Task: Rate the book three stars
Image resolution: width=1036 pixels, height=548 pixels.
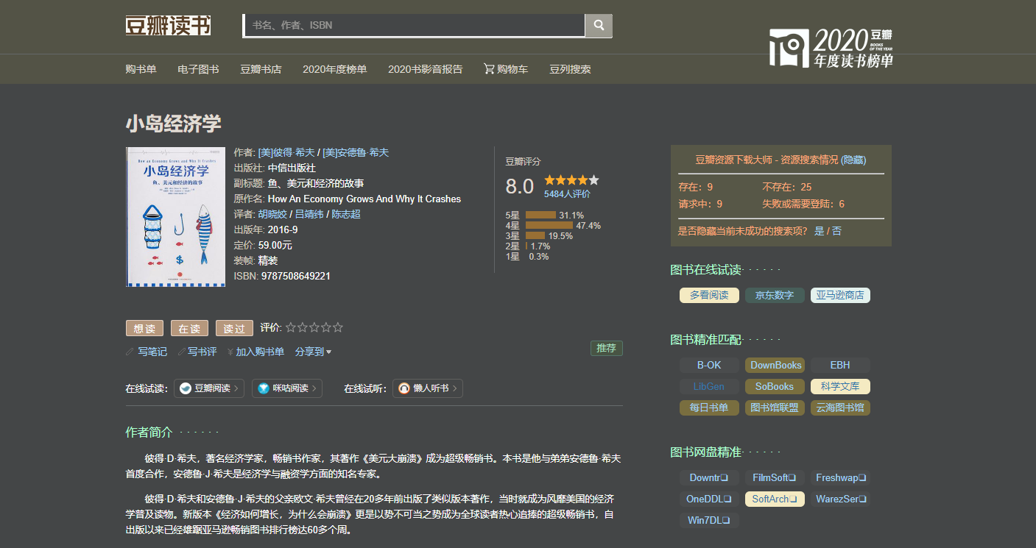Action: [x=314, y=327]
